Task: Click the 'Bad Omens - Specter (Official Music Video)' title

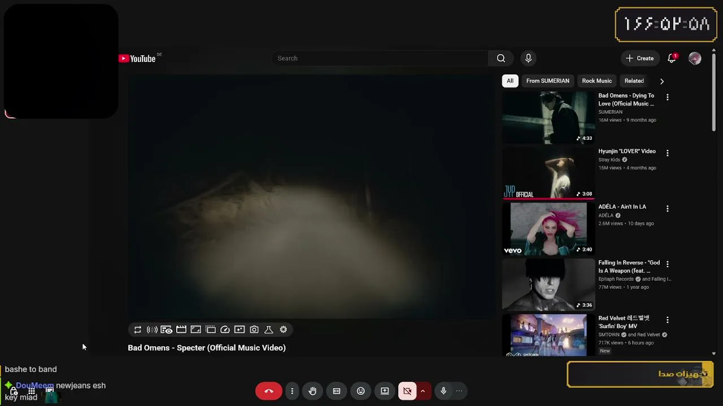Action: coord(207,348)
